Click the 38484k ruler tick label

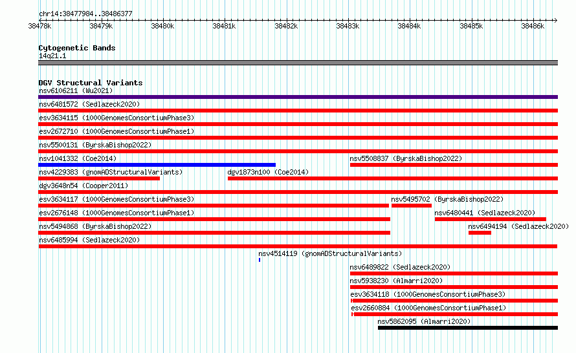(x=409, y=26)
